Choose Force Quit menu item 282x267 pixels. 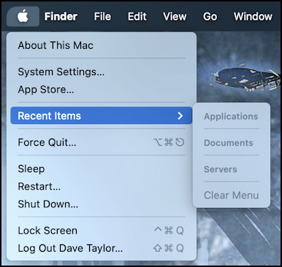[102, 142]
